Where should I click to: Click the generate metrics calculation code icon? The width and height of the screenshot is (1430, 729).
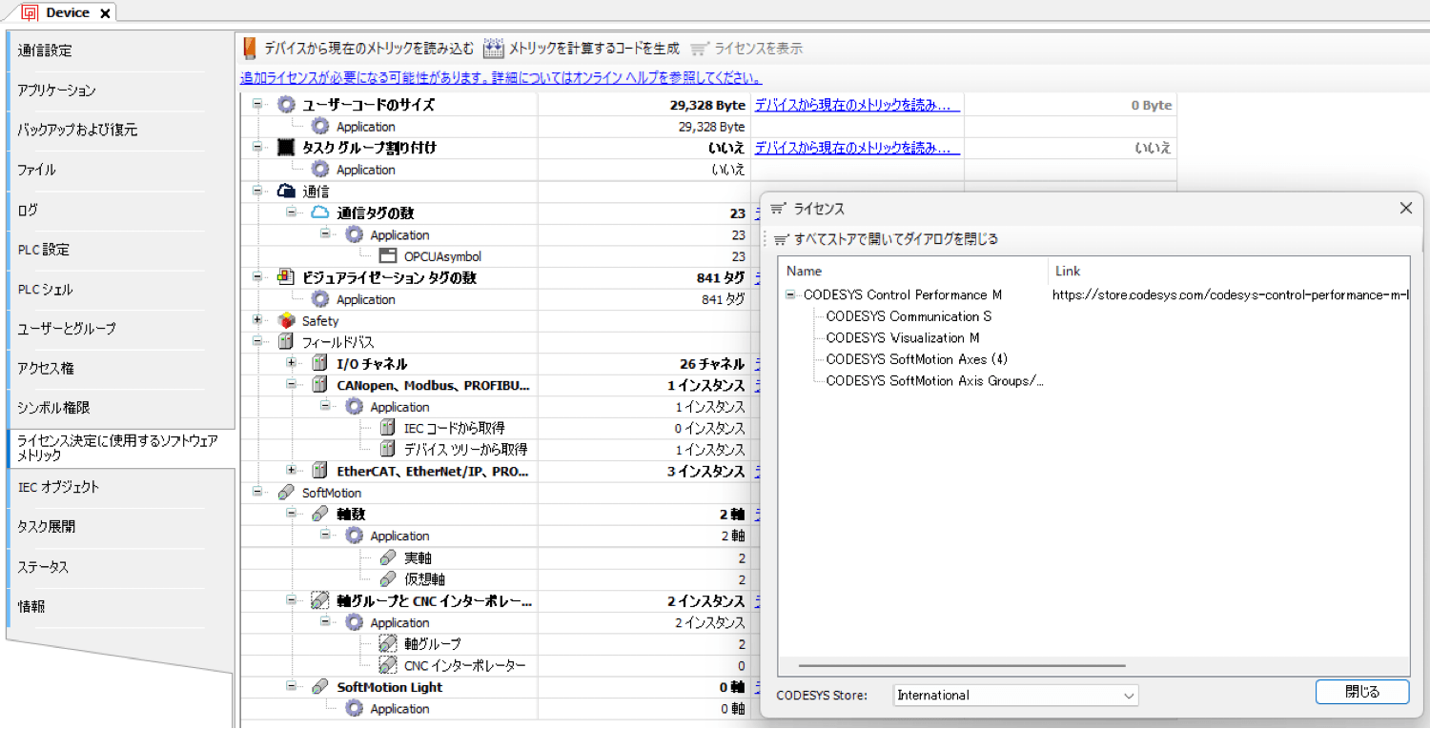493,49
